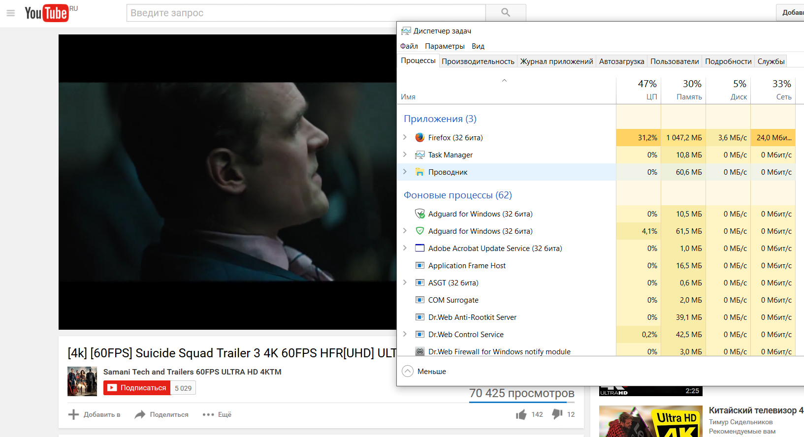Open the Ultra HD 4K video thumbnail
The image size is (804, 437).
(x=650, y=421)
